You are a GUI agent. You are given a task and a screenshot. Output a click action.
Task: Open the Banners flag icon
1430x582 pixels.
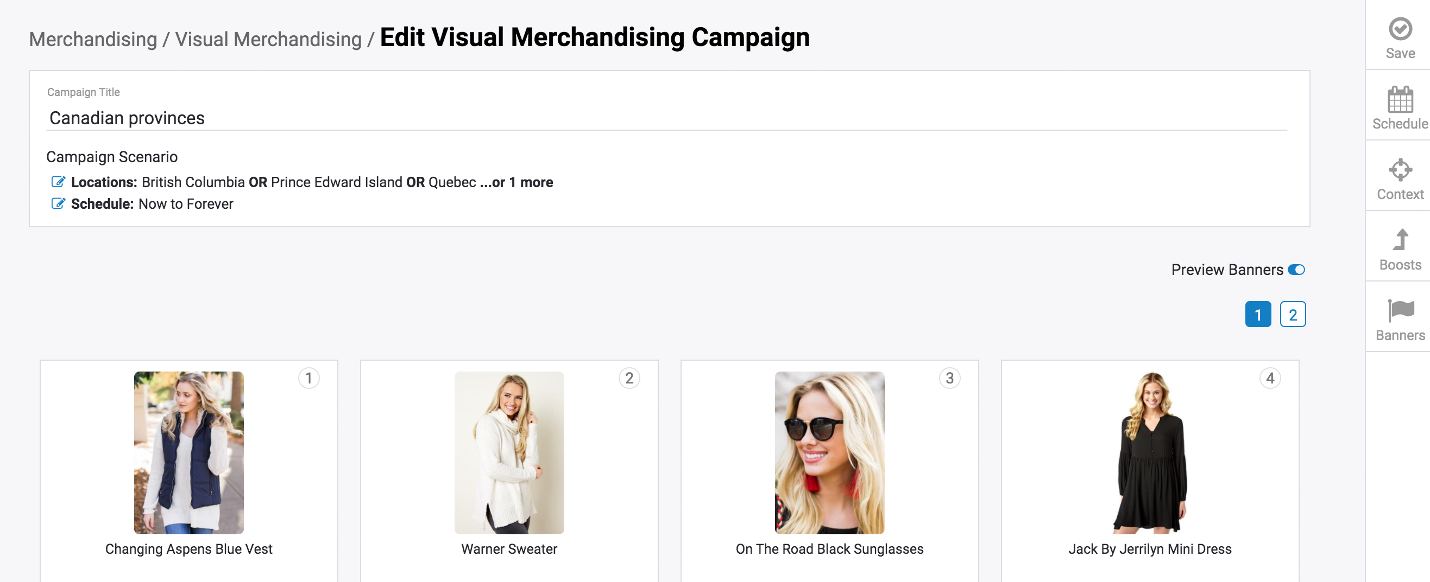click(x=1400, y=310)
